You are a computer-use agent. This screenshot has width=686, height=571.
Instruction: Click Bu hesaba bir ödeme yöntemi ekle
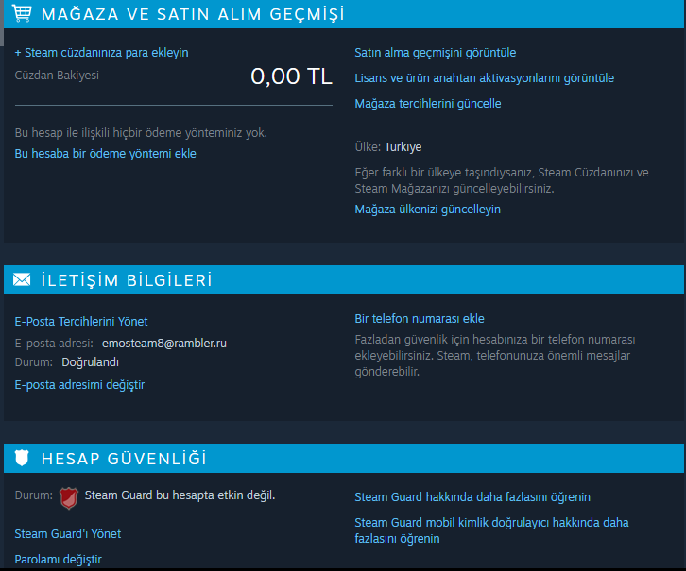(106, 154)
